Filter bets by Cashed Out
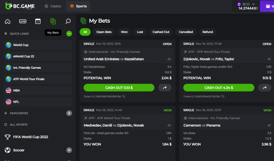Screen dimensions: 274x161 tap(161, 32)
